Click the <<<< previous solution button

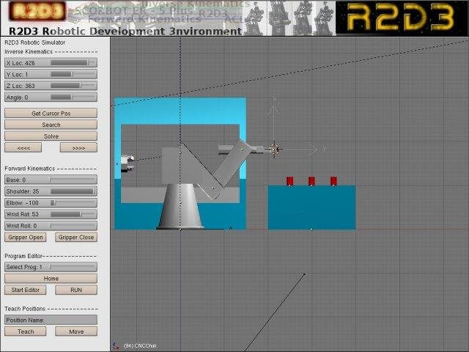[x=23, y=148]
